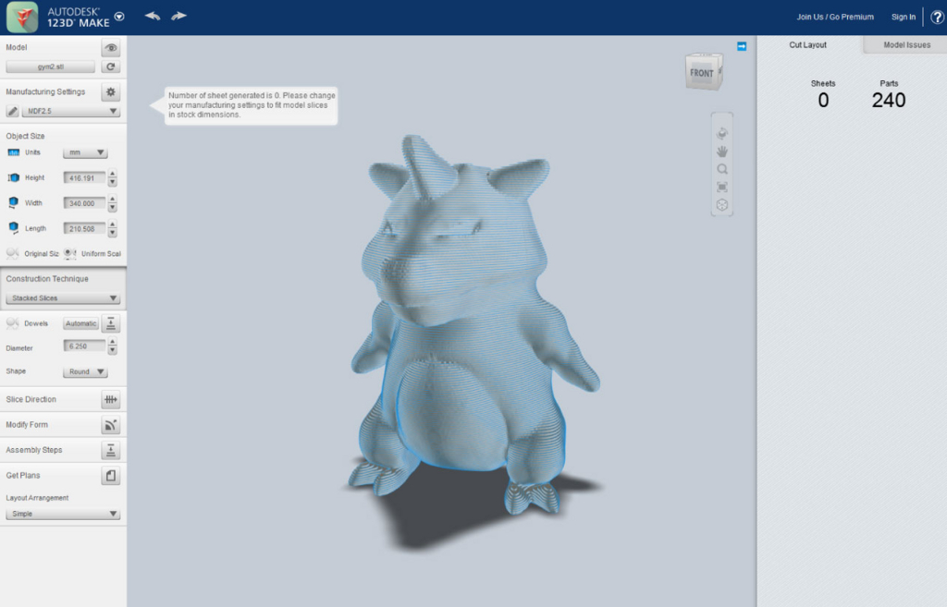947x607 pixels.
Task: Increase Height with the up stepper arrow
Action: [x=112, y=175]
